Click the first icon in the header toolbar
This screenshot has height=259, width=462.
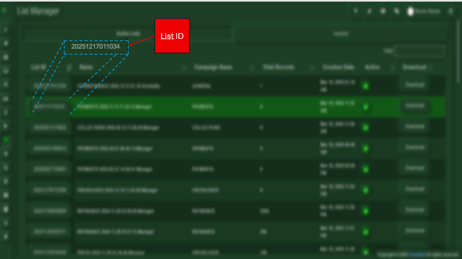pos(355,12)
